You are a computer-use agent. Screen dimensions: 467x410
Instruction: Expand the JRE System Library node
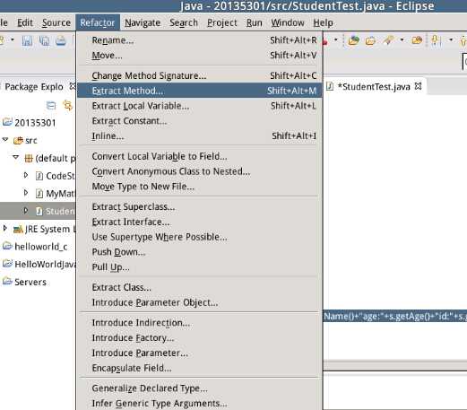[x=4, y=229]
